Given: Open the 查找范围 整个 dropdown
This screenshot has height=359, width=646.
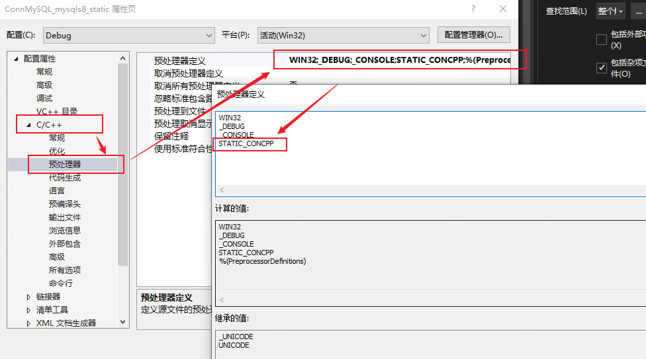Looking at the screenshot, I should (610, 11).
